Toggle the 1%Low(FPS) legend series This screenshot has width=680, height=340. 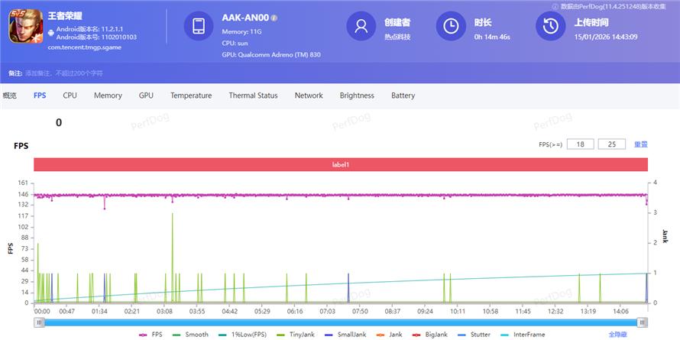click(x=242, y=335)
